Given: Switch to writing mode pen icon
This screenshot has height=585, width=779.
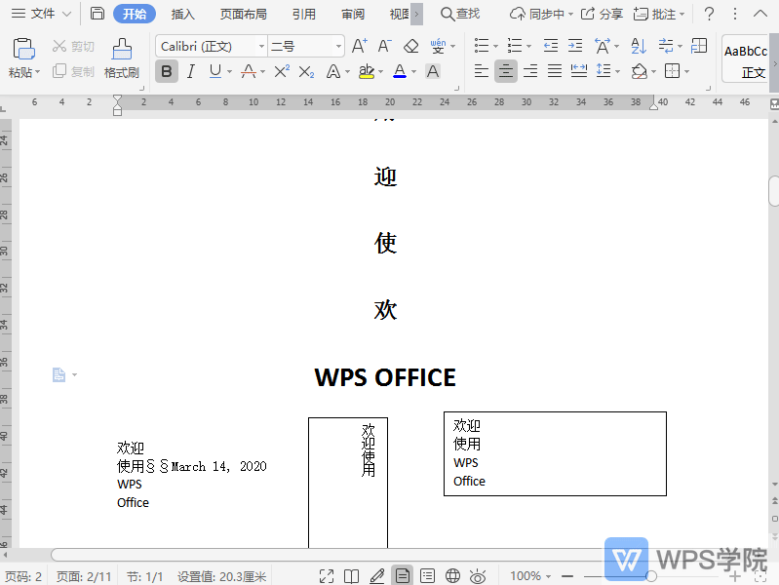Looking at the screenshot, I should pos(377,576).
